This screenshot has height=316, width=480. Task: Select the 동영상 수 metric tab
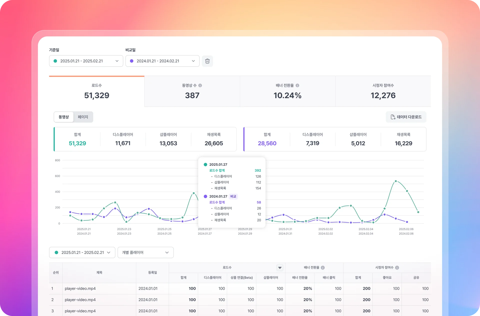(x=192, y=91)
